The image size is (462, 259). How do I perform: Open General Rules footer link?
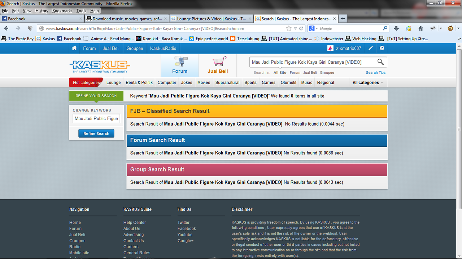[x=137, y=253]
